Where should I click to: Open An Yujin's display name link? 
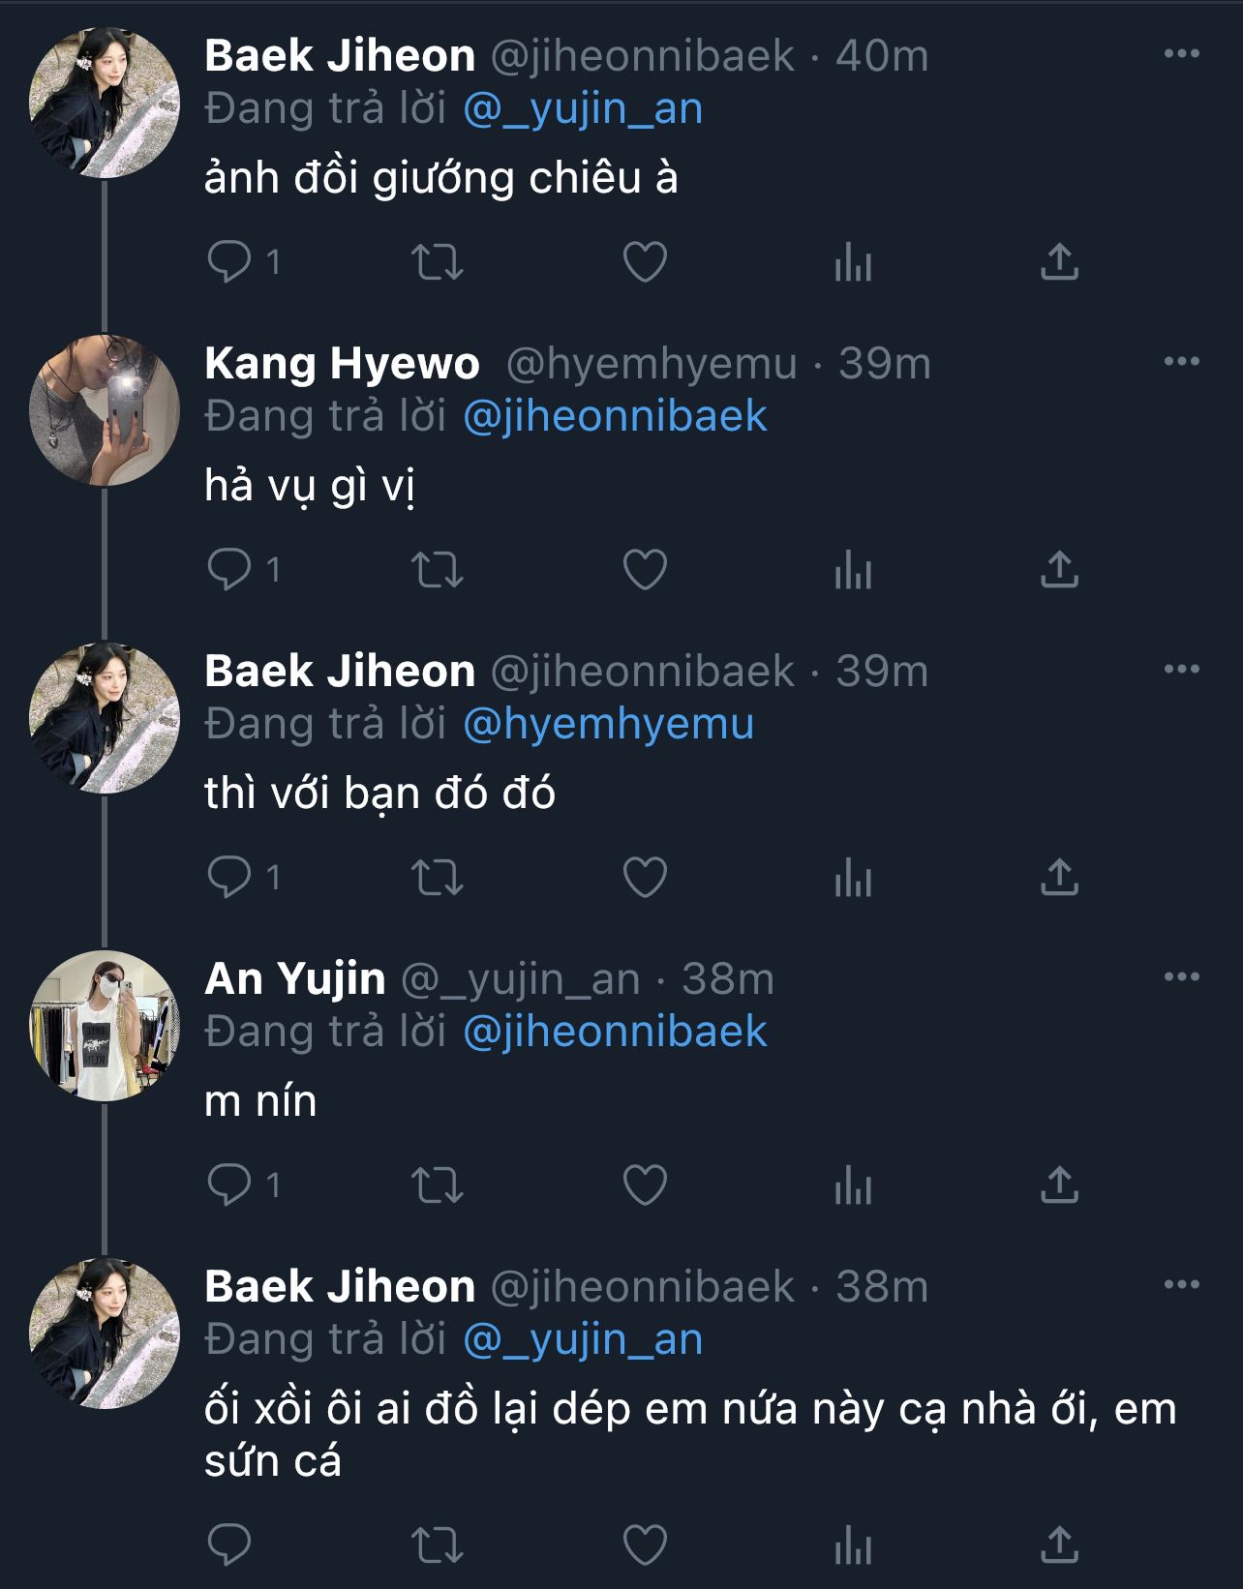pyautogui.click(x=295, y=979)
